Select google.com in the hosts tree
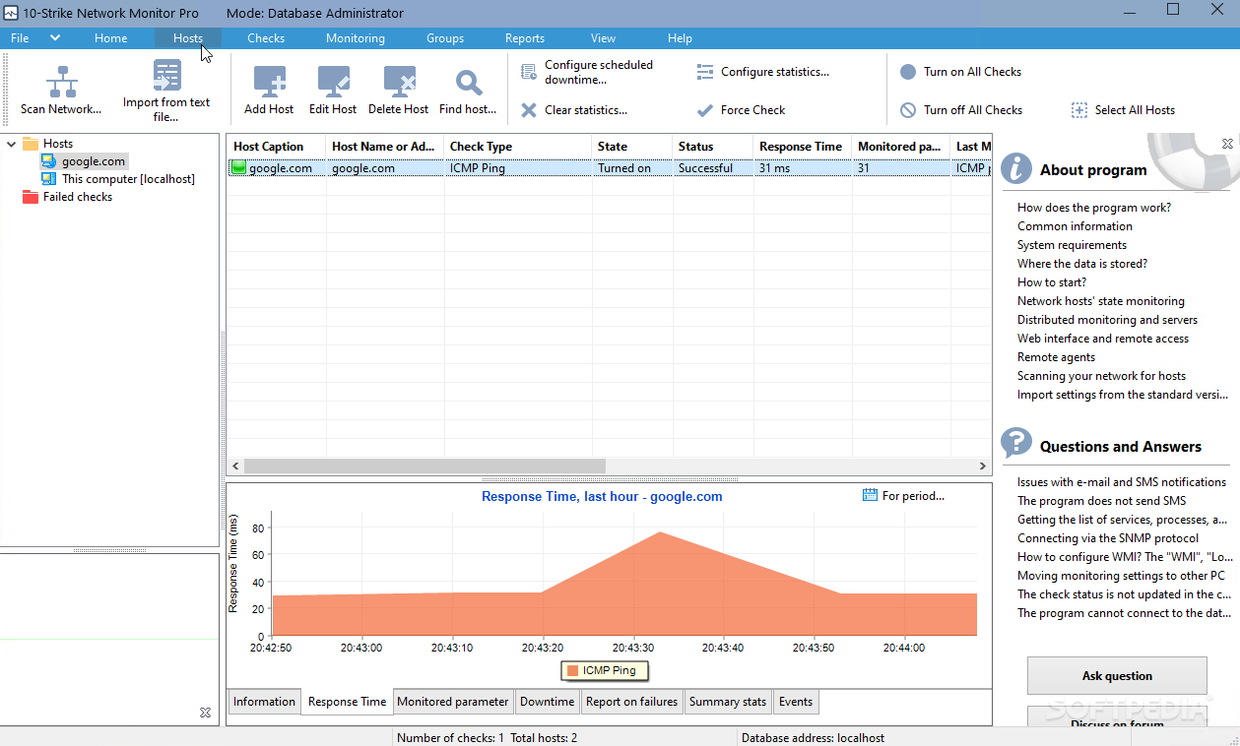The width and height of the screenshot is (1240, 746). click(x=84, y=161)
